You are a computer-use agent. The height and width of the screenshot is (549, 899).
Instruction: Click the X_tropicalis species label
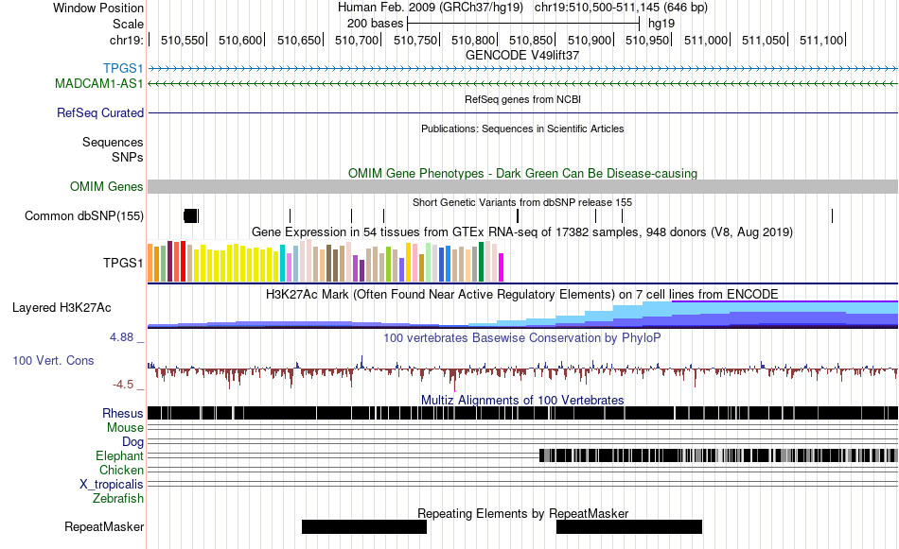click(x=112, y=485)
